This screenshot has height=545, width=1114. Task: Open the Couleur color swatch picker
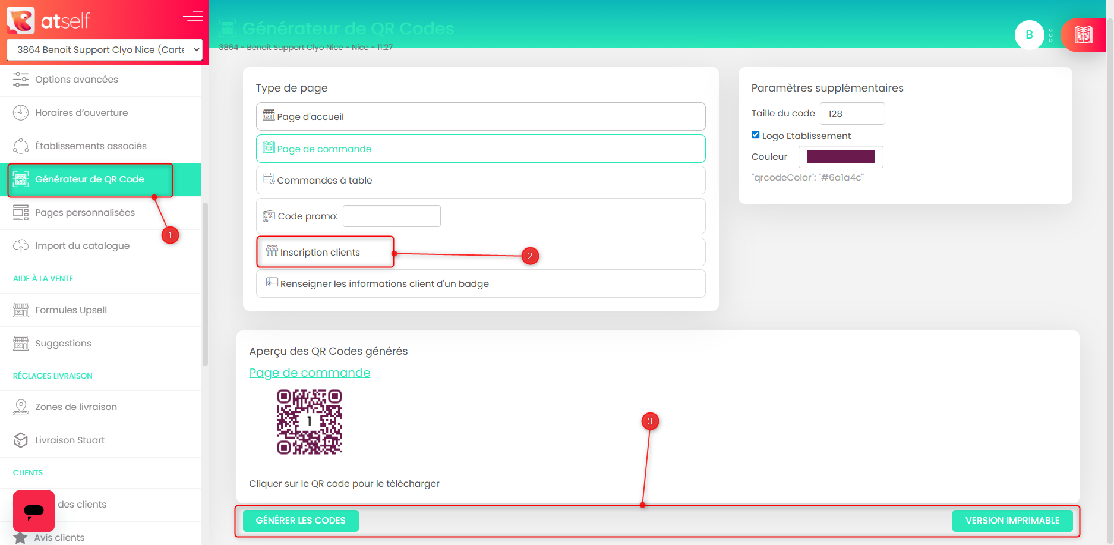point(840,157)
